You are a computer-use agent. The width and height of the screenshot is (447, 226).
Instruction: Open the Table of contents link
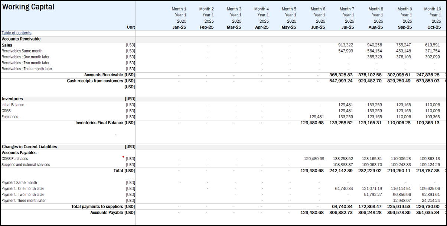(x=16, y=33)
